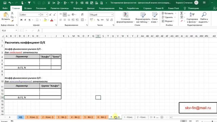Toggle underline formatting (Ч)
Screen dimensions: 217x122
point(29,20)
